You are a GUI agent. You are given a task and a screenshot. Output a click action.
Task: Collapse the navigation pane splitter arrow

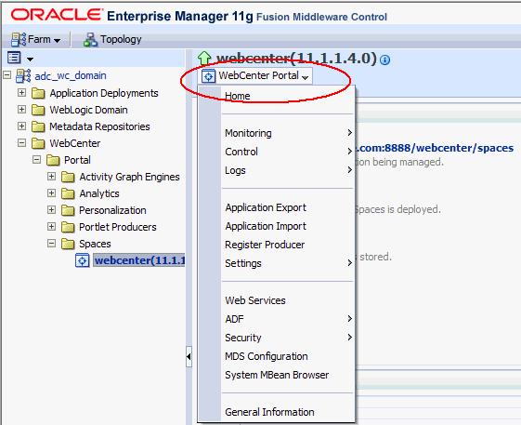click(x=189, y=357)
